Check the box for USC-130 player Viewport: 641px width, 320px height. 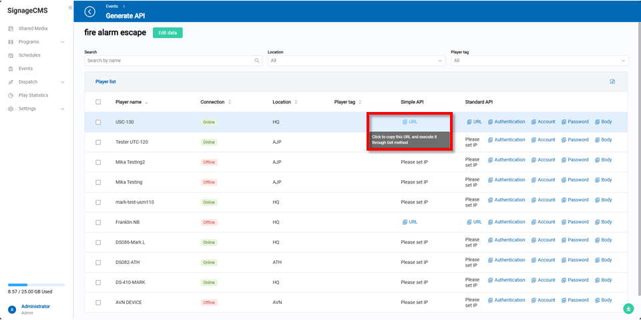pyautogui.click(x=98, y=122)
